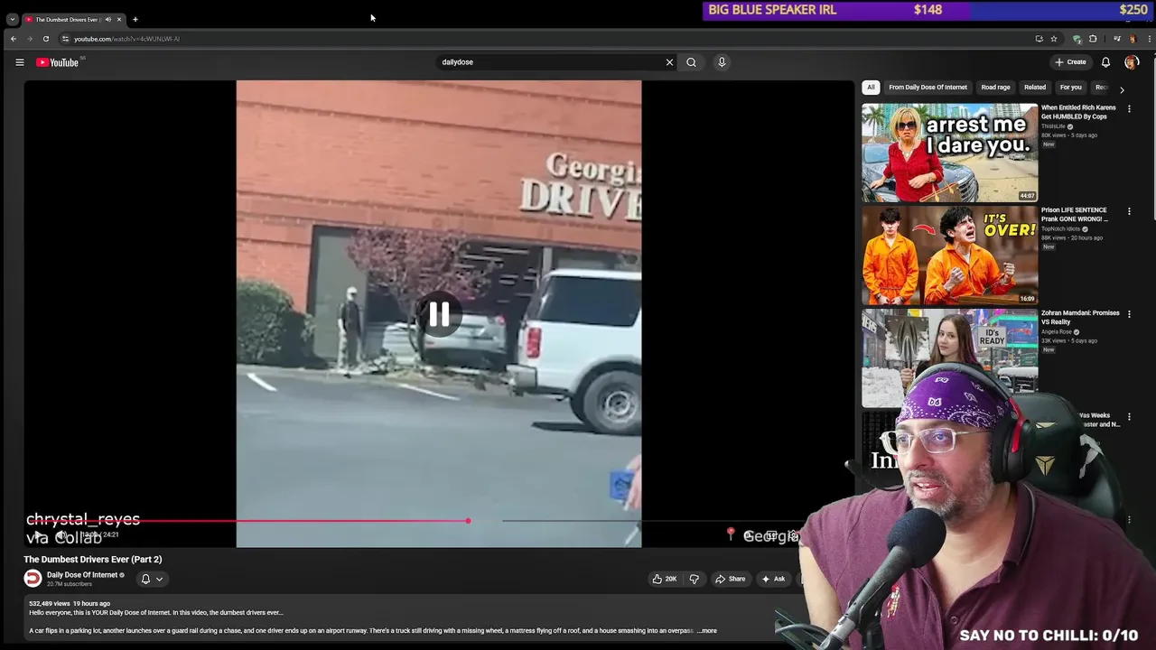This screenshot has height=650, width=1156.
Task: Click the browser forward arrow
Action: [30, 39]
